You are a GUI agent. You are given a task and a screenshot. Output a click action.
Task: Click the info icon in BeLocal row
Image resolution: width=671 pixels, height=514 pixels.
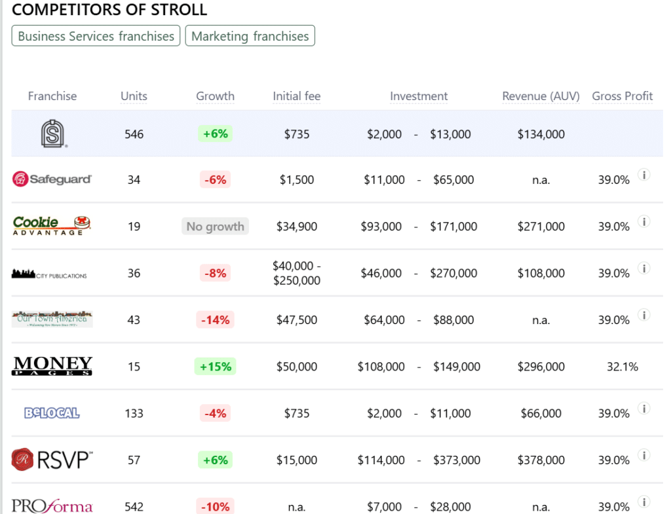click(644, 409)
